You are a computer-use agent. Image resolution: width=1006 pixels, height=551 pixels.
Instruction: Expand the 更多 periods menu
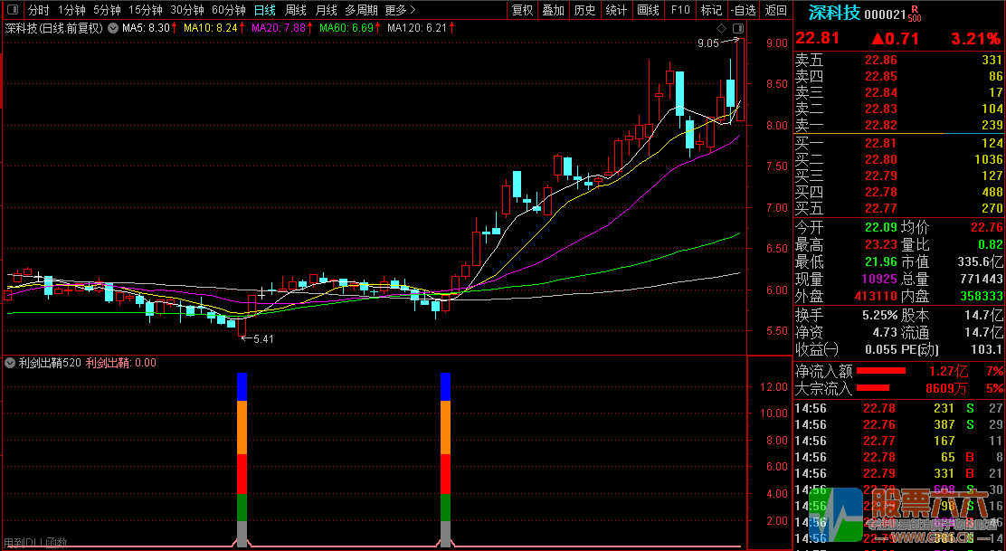click(400, 11)
